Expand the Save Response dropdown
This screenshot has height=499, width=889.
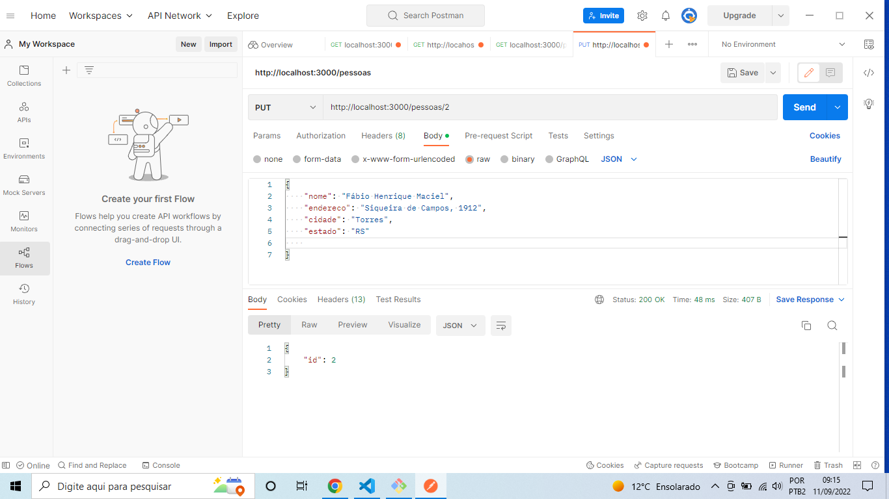click(x=841, y=300)
